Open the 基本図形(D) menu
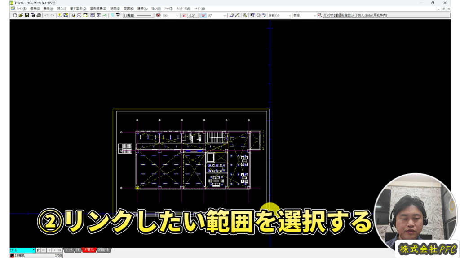 [77, 9]
